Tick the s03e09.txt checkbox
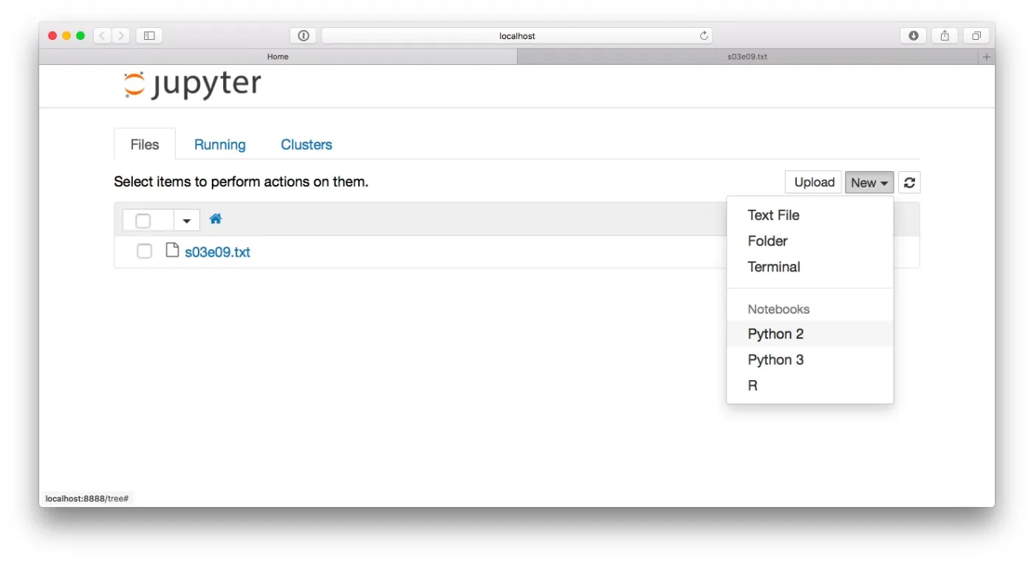 (x=145, y=252)
